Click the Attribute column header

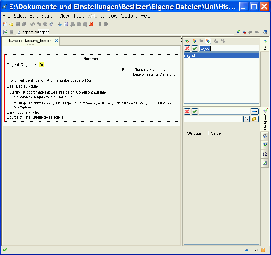[196, 133]
